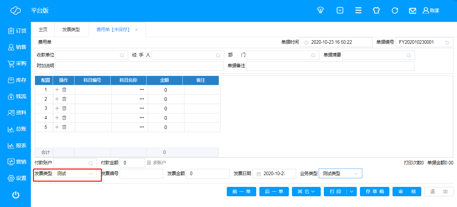Regenerate the 单据编号 with refresh icon

[447, 42]
